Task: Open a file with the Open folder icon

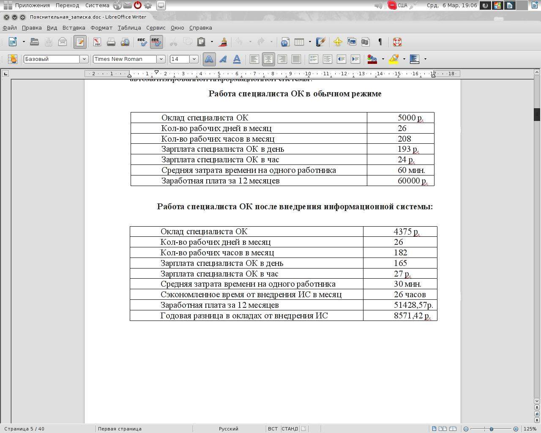Action: (35, 42)
